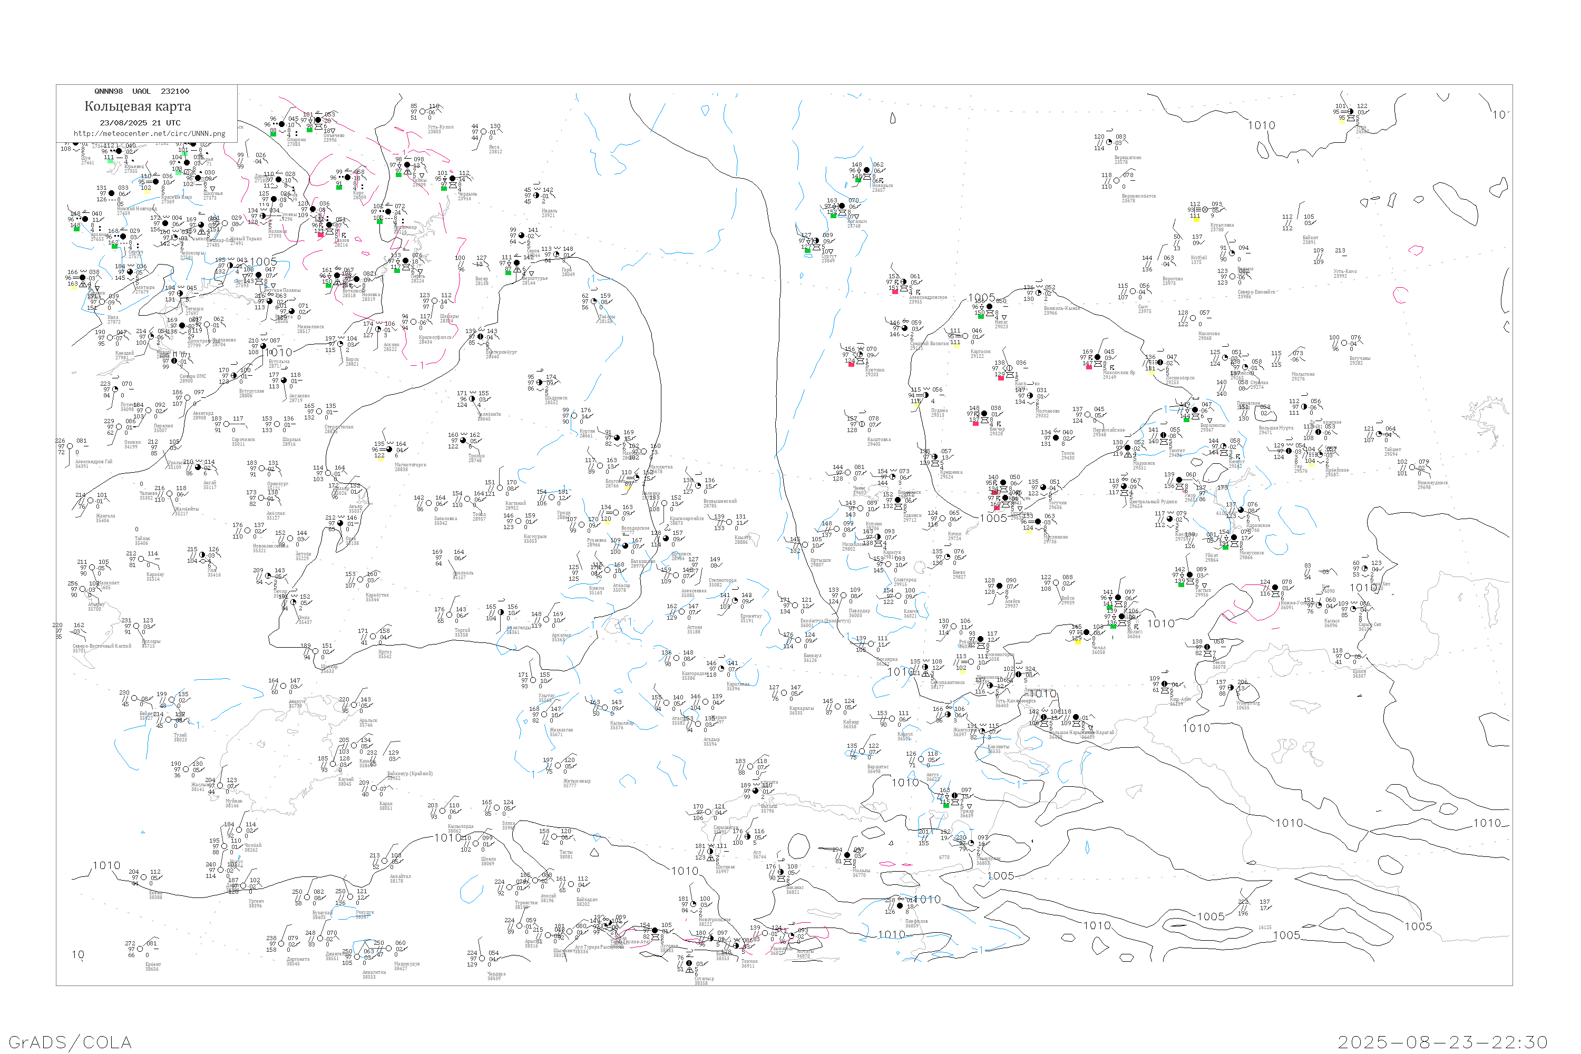Click the red square under Максимкин Яр station

[x=1089, y=367]
